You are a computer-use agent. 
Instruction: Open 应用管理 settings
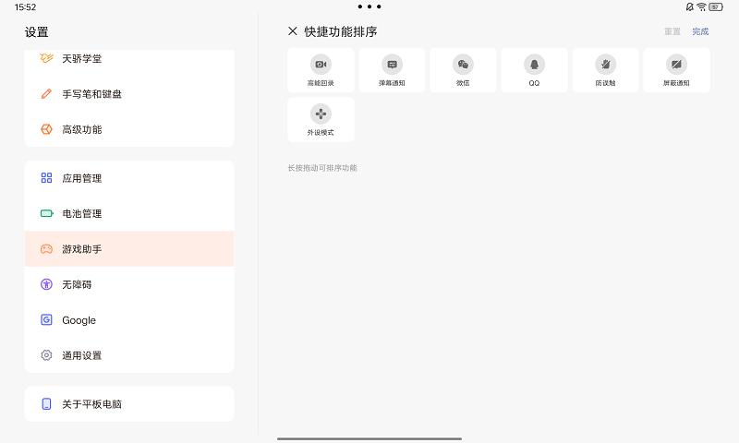pos(129,178)
